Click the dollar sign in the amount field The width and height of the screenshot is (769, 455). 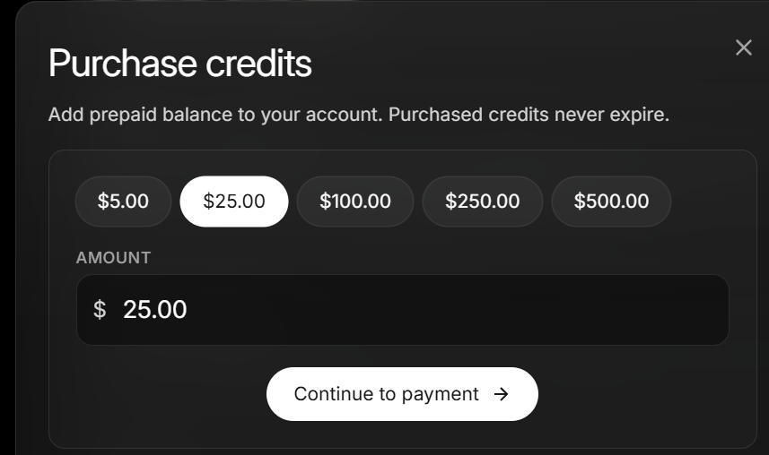pyautogui.click(x=100, y=310)
